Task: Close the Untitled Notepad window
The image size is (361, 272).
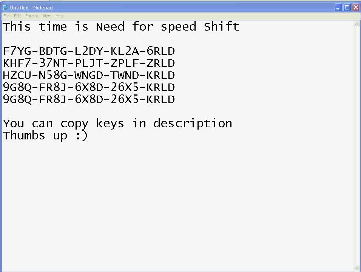Action: (x=356, y=7)
